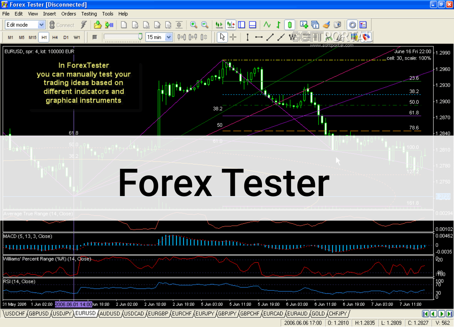Select the ray line tool
Screen dimensions: 454x327
[281, 37]
